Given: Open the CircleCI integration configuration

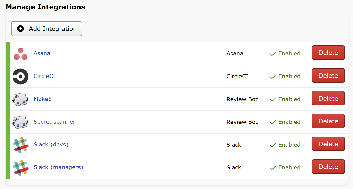Looking at the screenshot, I should [44, 76].
